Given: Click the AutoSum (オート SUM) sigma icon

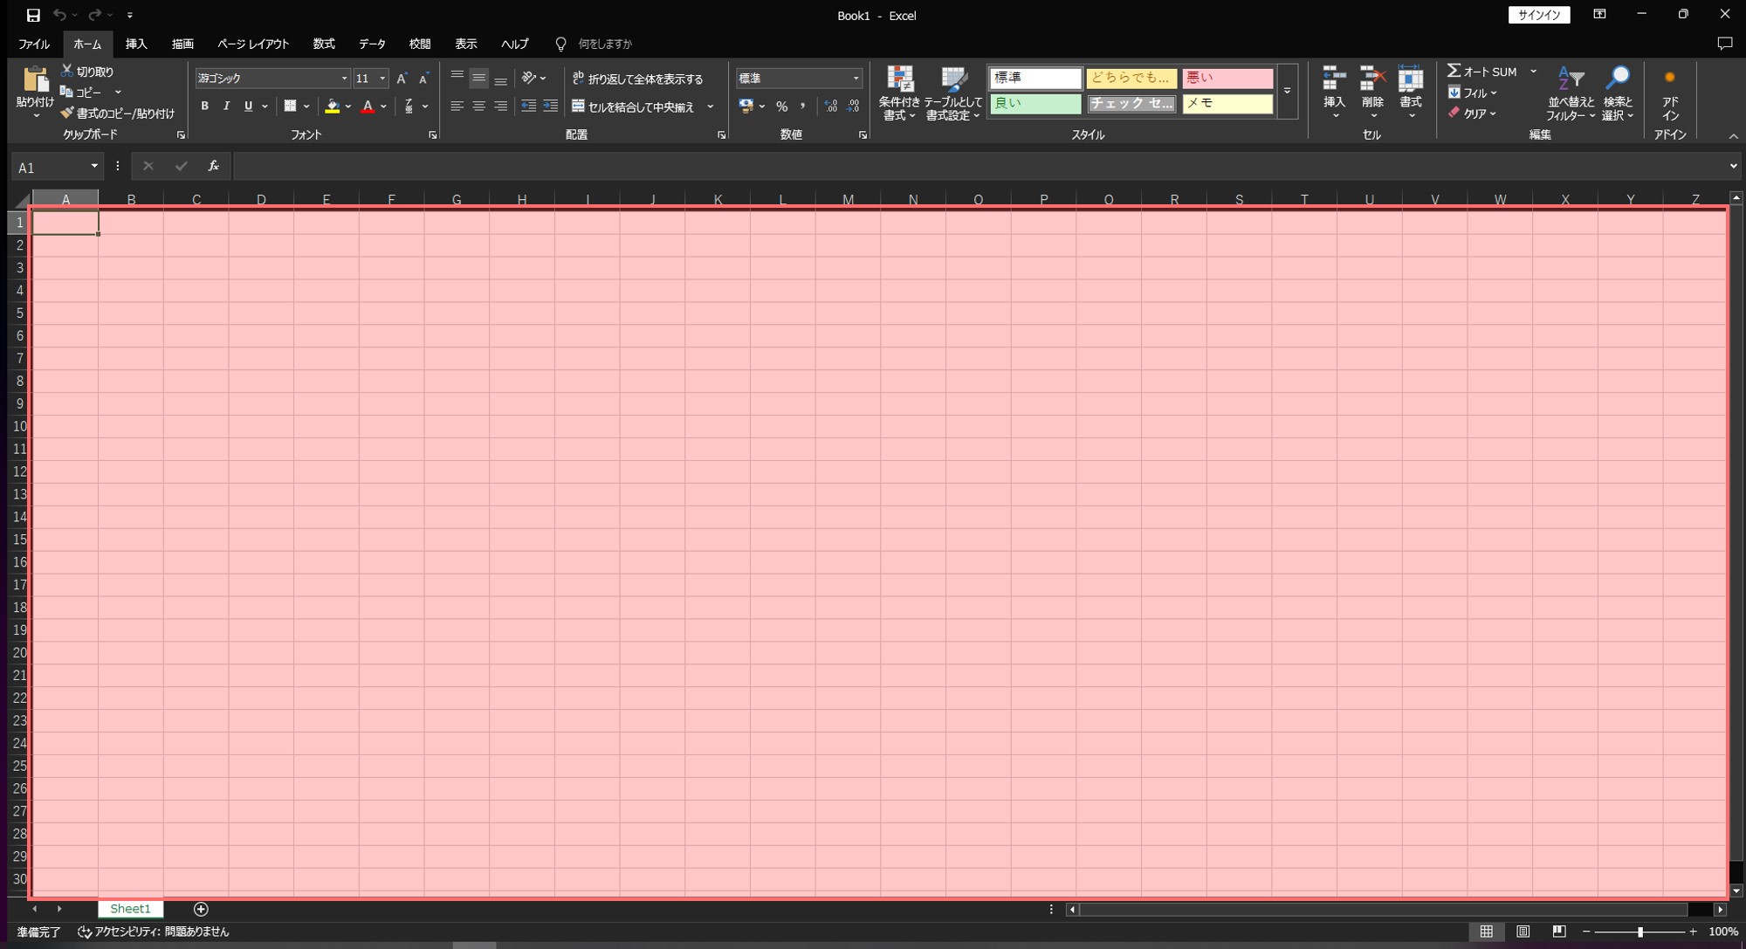Looking at the screenshot, I should pyautogui.click(x=1454, y=71).
